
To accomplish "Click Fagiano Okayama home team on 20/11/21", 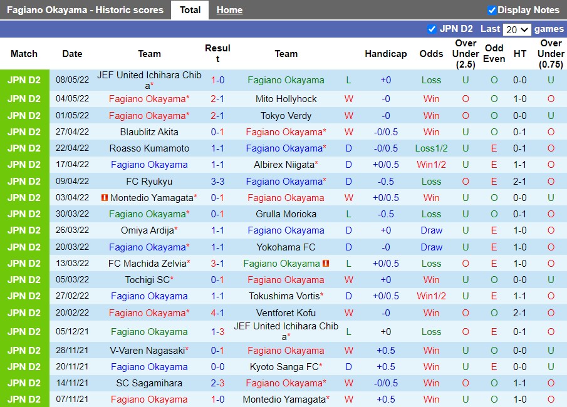I will pyautogui.click(x=149, y=367).
